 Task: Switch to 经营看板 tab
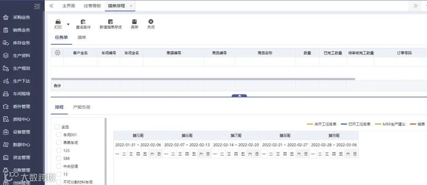click(93, 6)
